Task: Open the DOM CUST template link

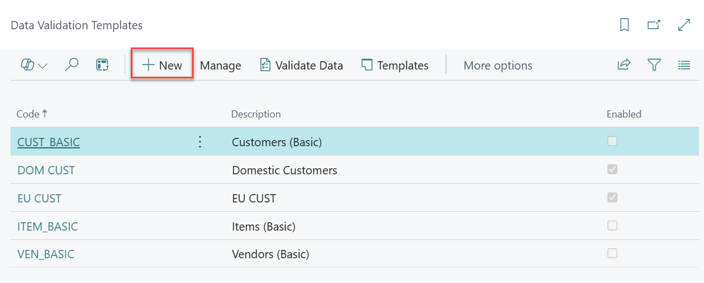Action: click(x=46, y=170)
